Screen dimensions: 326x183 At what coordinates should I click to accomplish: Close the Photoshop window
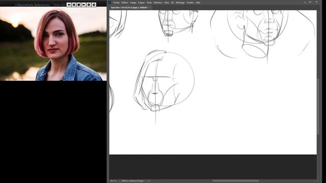coord(317,2)
